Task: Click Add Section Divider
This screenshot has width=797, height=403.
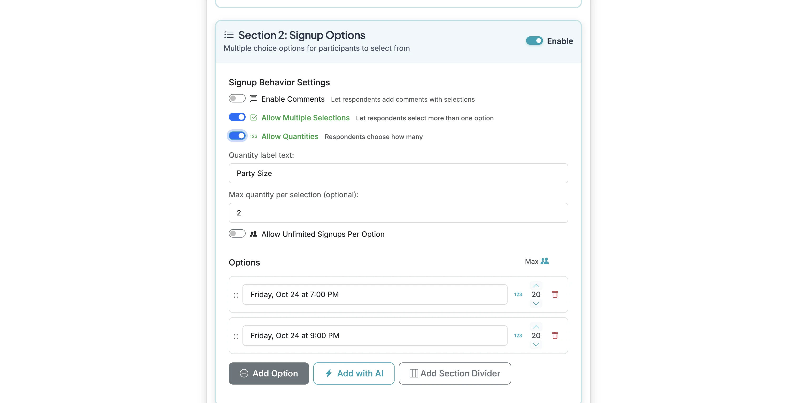Action: (x=454, y=373)
